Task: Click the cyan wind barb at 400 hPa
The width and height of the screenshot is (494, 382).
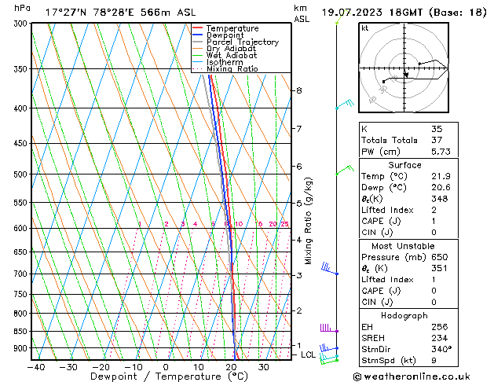Action: [345, 105]
